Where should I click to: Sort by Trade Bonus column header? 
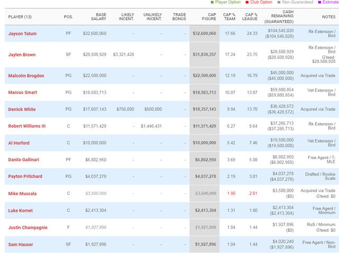tap(179, 17)
